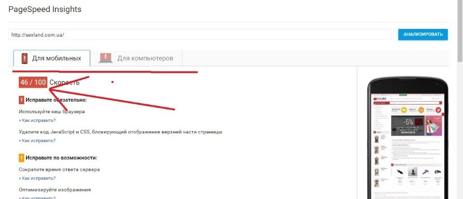Click the yellow exclamation icon beside 'Исправьте по возможности'
This screenshot has width=463, height=199.
click(x=22, y=158)
